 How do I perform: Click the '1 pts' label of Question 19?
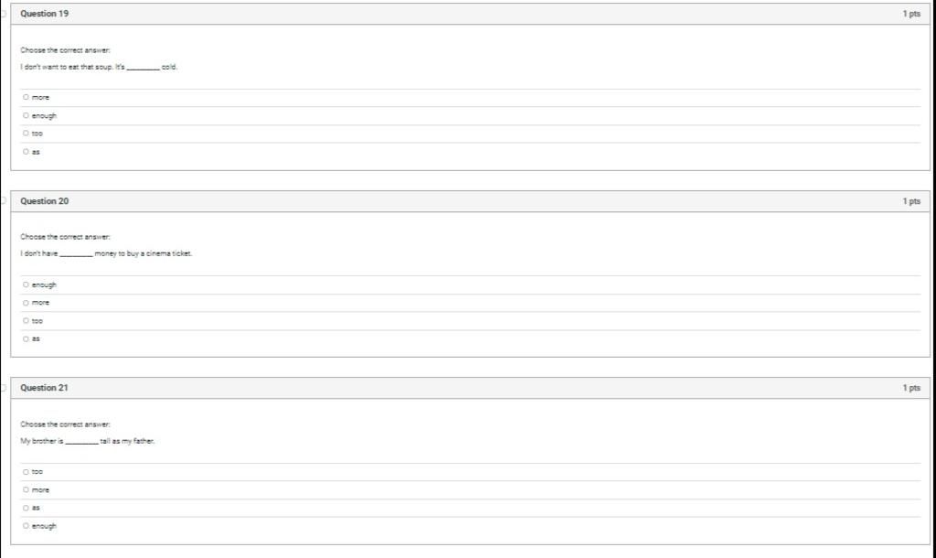(911, 14)
